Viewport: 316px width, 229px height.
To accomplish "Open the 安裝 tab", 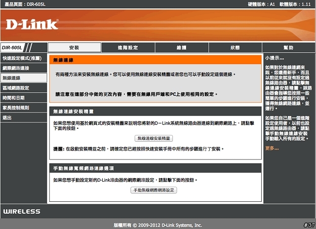I will pos(75,47).
